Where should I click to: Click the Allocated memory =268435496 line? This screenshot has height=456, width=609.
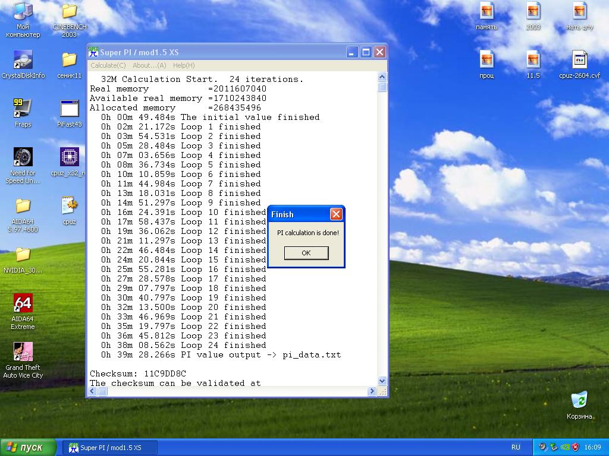(x=175, y=108)
